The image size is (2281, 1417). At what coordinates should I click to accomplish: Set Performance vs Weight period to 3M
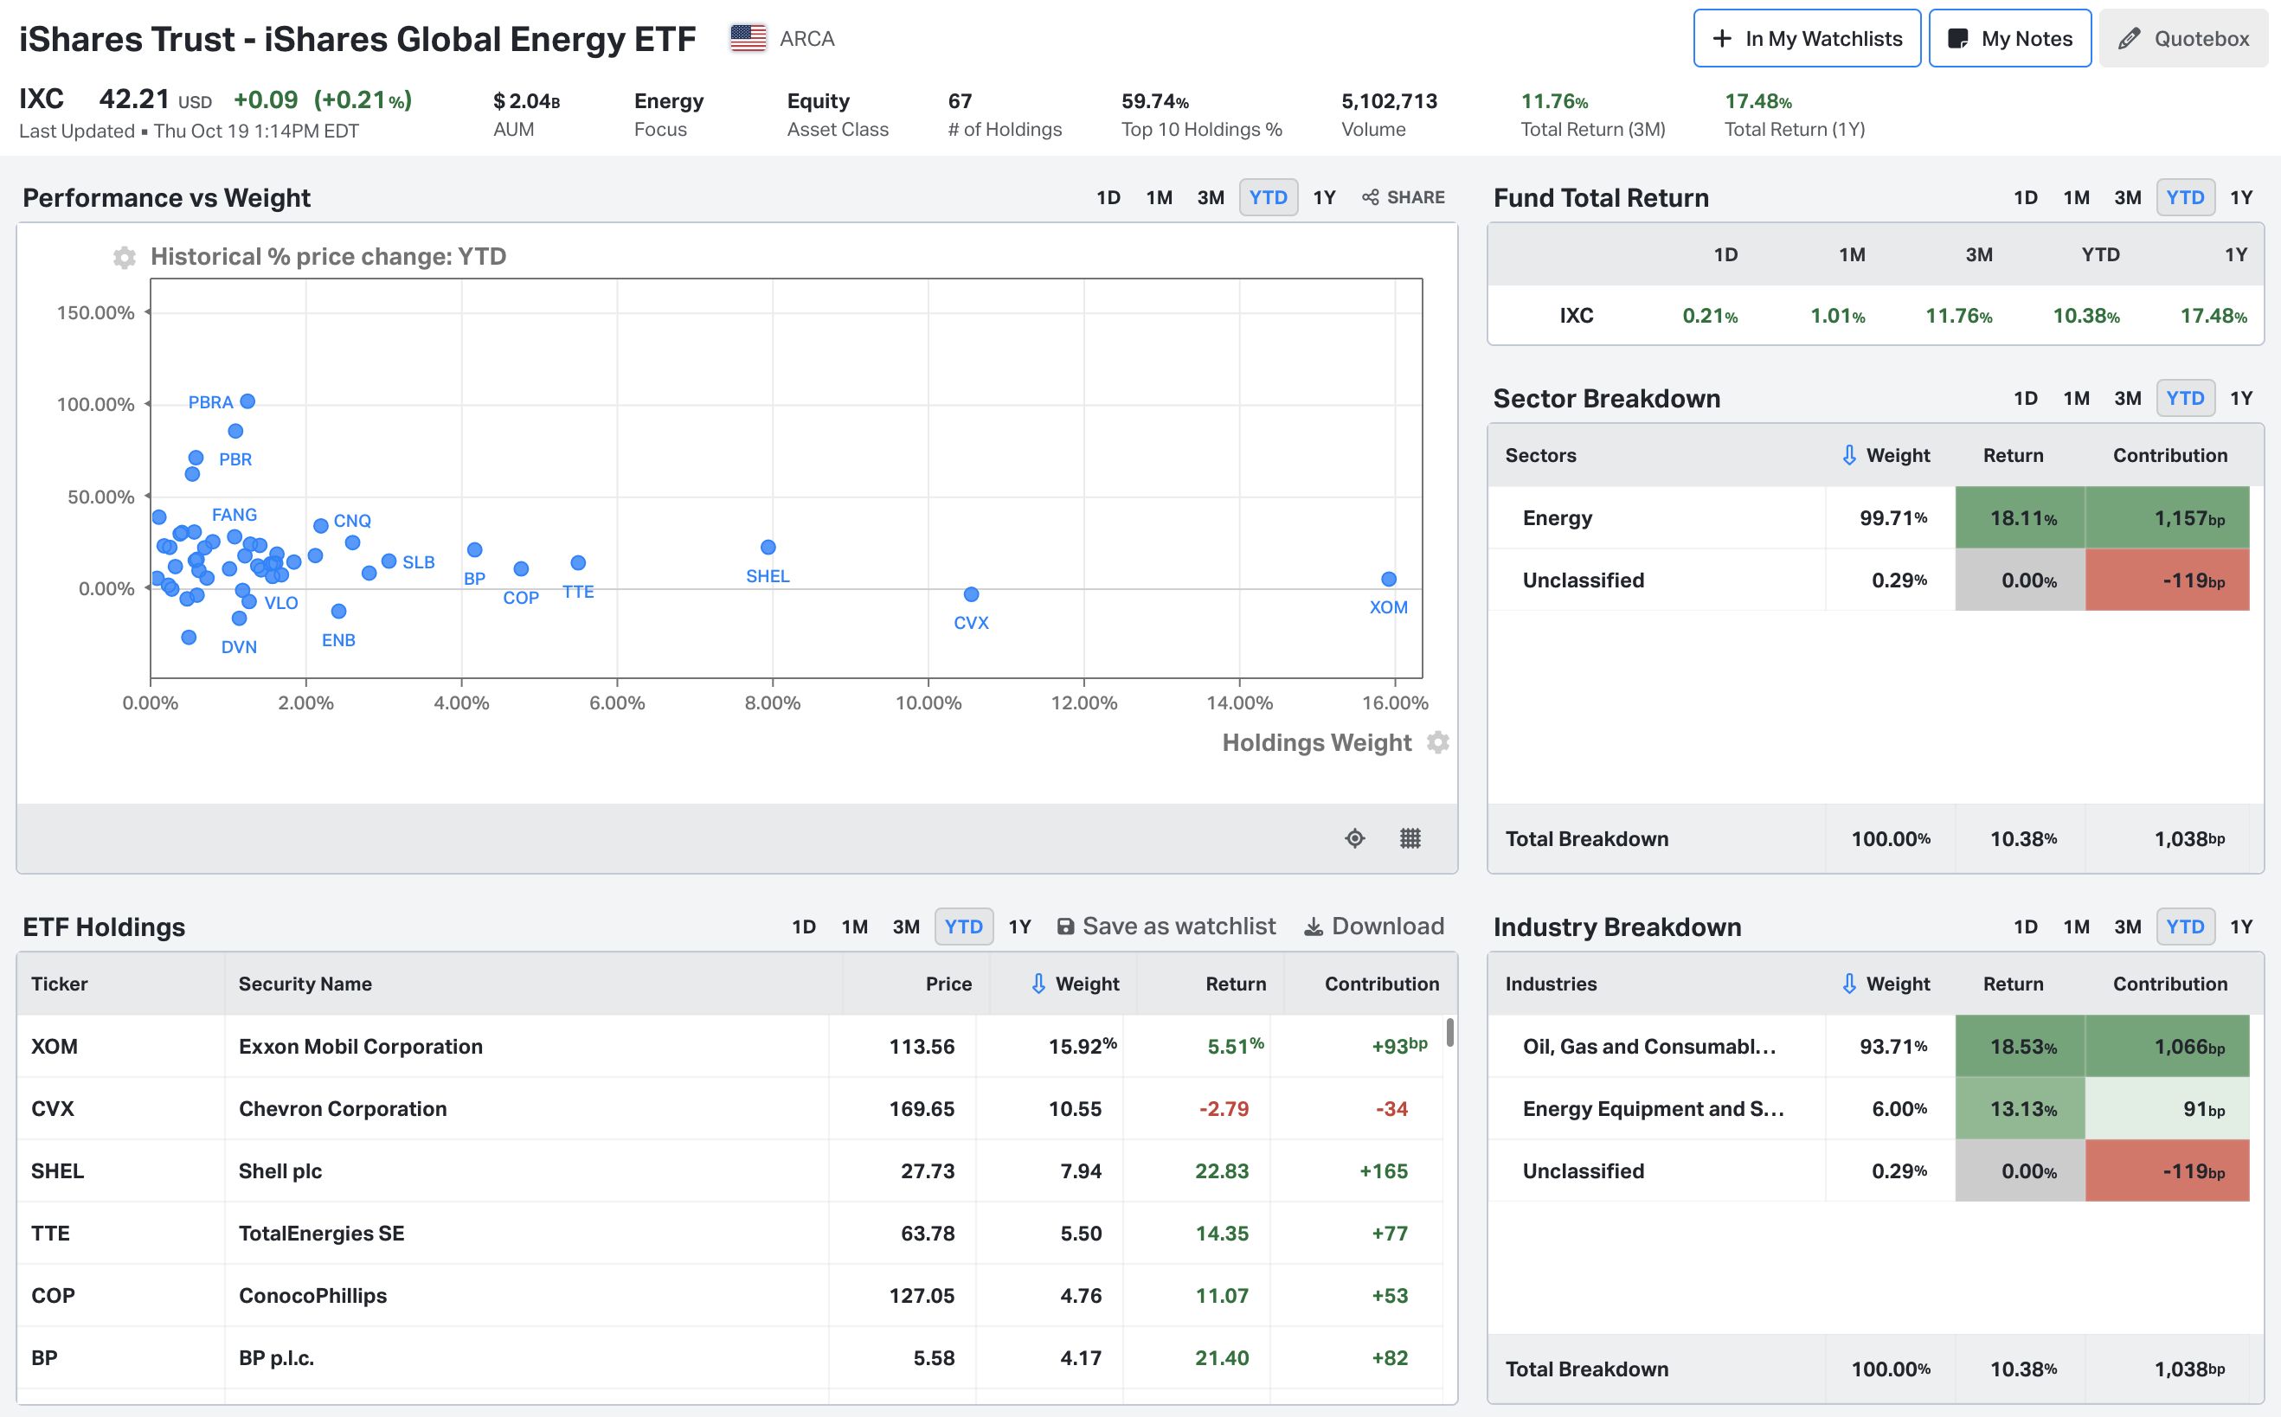[1210, 197]
